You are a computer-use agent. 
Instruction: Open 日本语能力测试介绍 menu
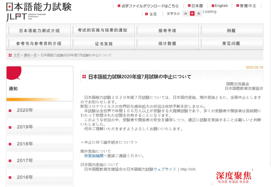pyautogui.click(x=38, y=30)
